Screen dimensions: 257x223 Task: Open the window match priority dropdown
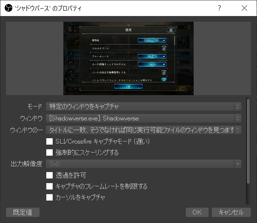pos(143,130)
